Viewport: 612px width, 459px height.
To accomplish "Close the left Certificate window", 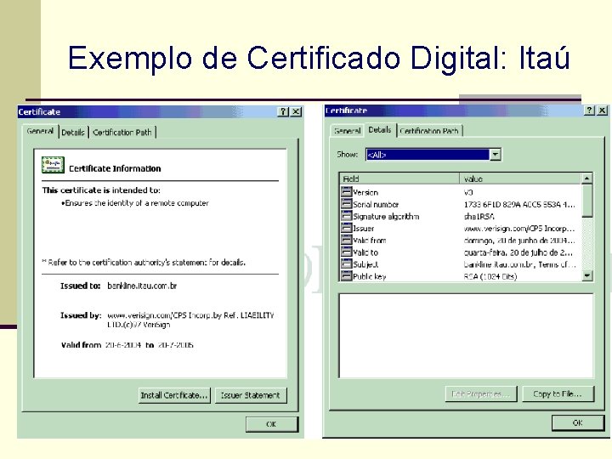I will click(297, 111).
